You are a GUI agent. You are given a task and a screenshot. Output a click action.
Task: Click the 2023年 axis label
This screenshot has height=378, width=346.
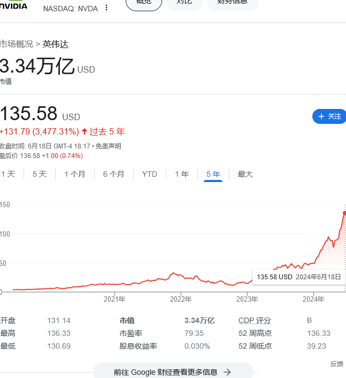247,299
